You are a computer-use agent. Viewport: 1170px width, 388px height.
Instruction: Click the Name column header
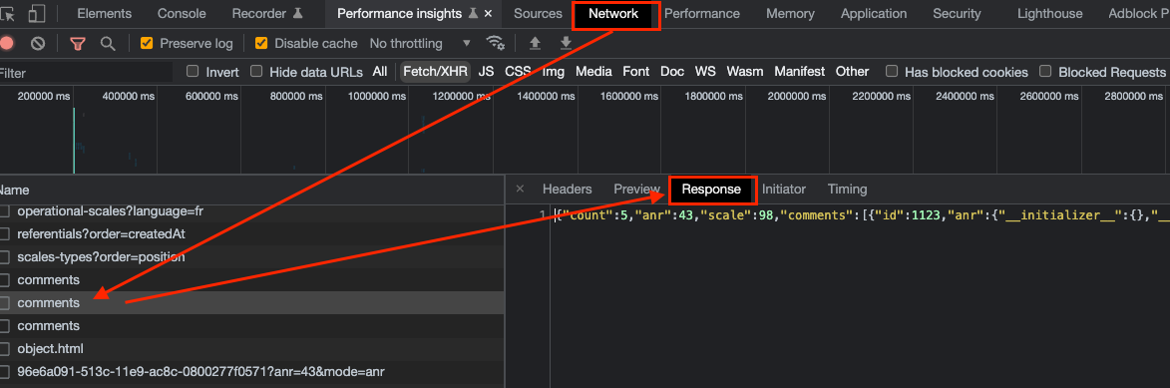point(252,191)
